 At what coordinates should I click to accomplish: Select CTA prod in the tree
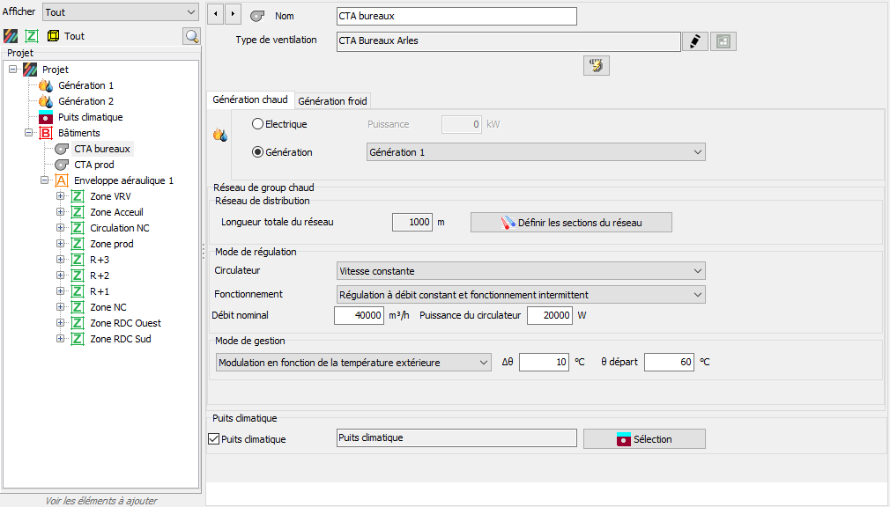coord(94,165)
